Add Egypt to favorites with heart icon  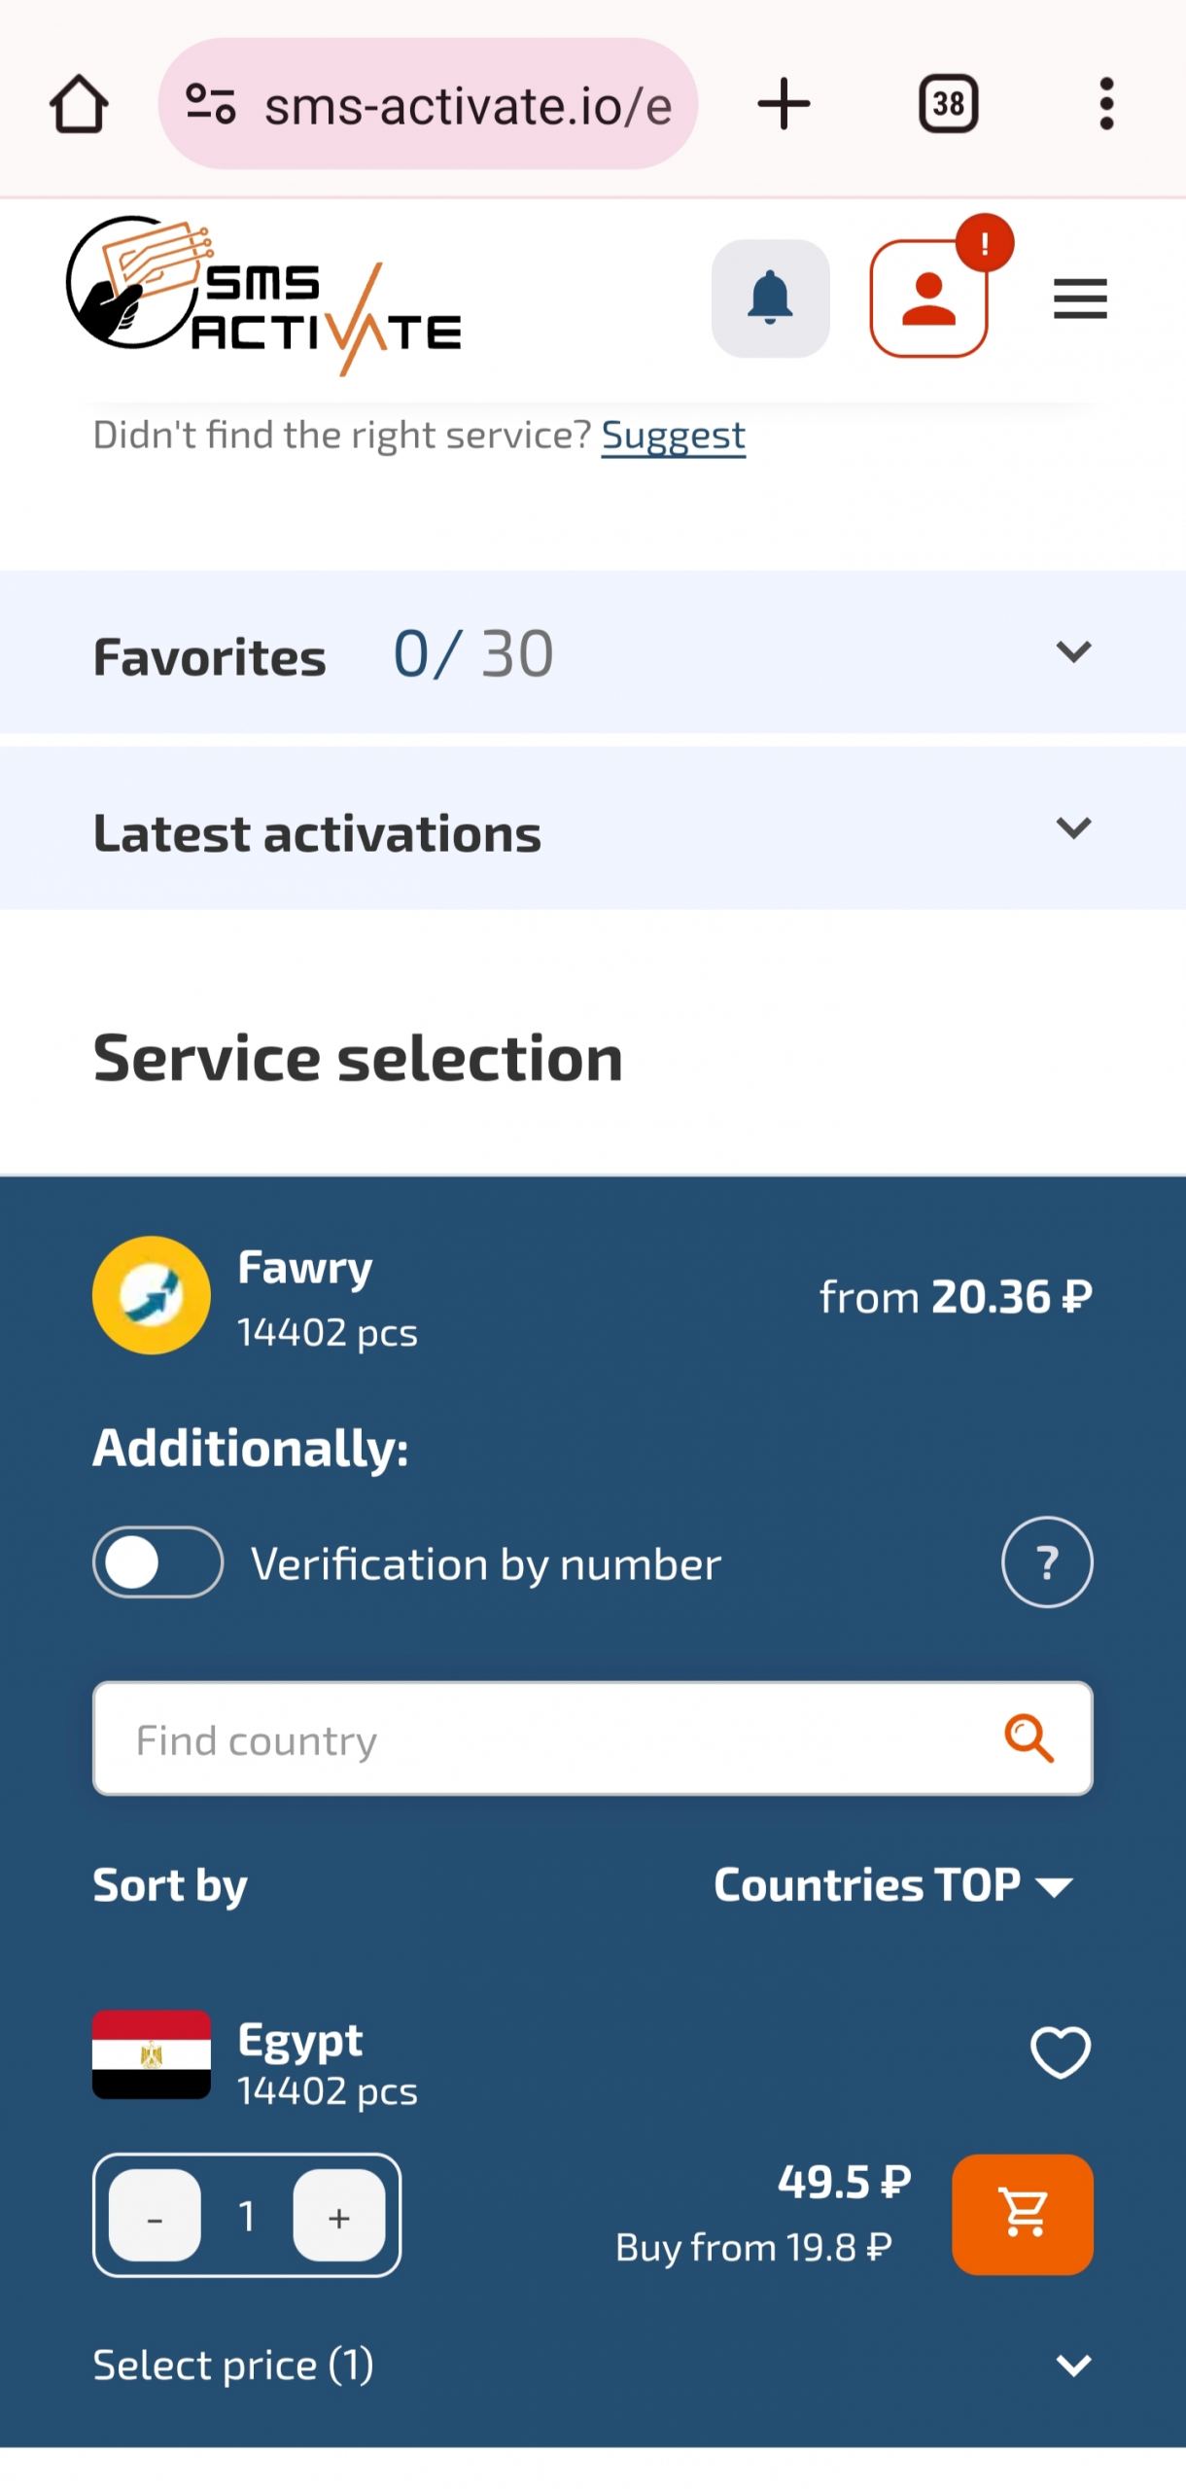1060,2052
